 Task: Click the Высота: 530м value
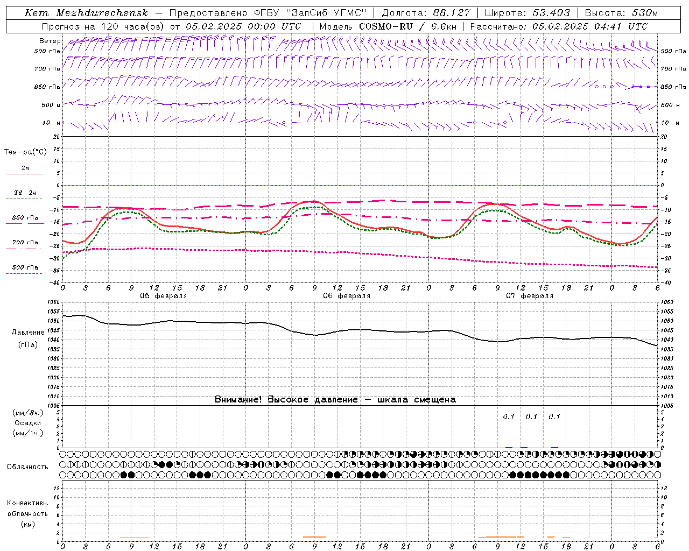(x=621, y=13)
